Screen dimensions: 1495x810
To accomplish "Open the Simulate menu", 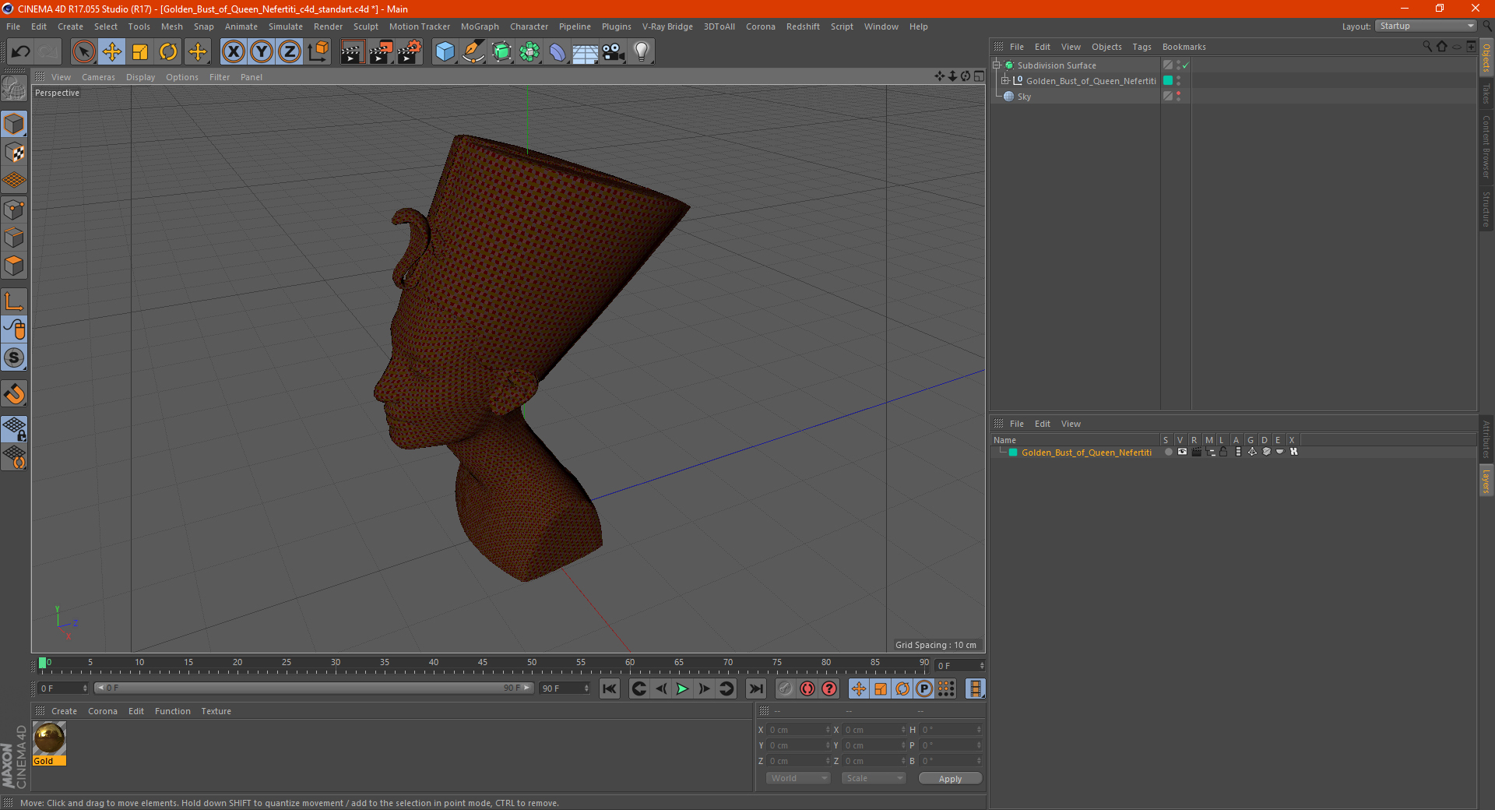I will (x=286, y=26).
